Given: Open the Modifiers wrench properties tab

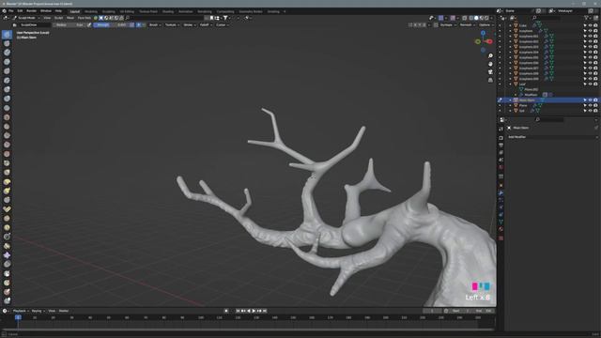Looking at the screenshot, I should tap(501, 193).
